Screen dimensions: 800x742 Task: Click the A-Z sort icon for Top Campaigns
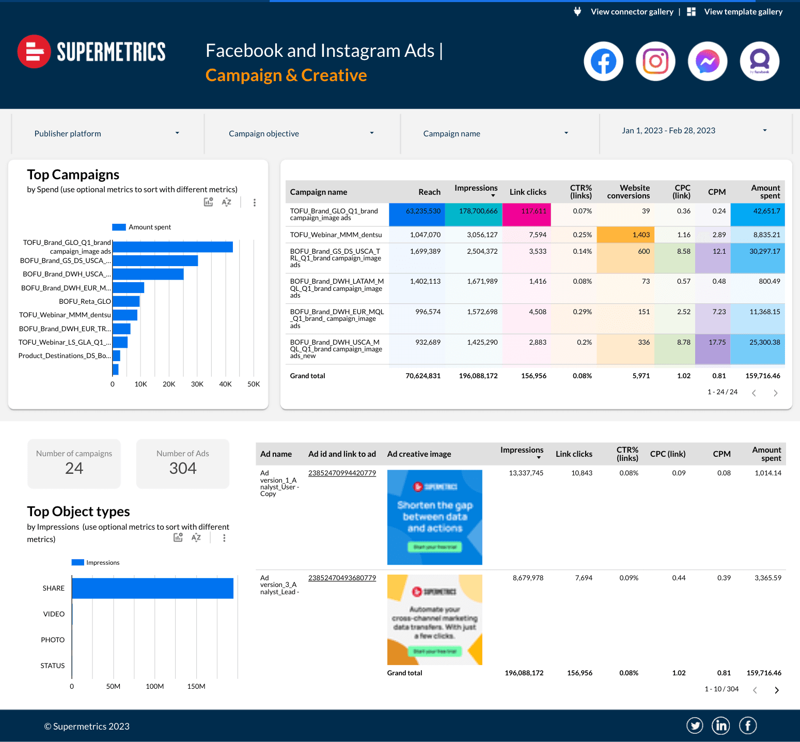227,202
